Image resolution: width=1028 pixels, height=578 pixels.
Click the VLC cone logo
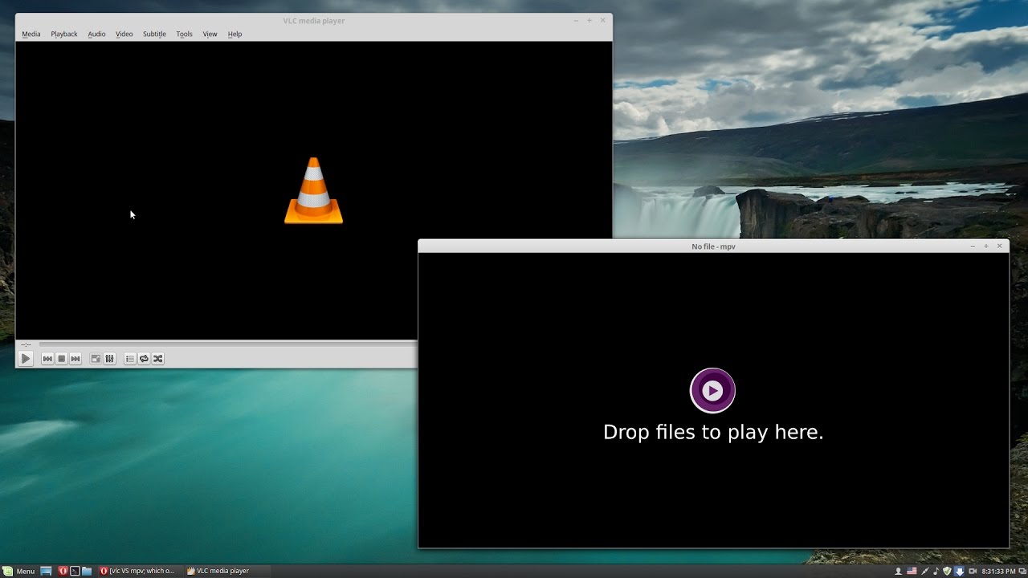pyautogui.click(x=313, y=190)
